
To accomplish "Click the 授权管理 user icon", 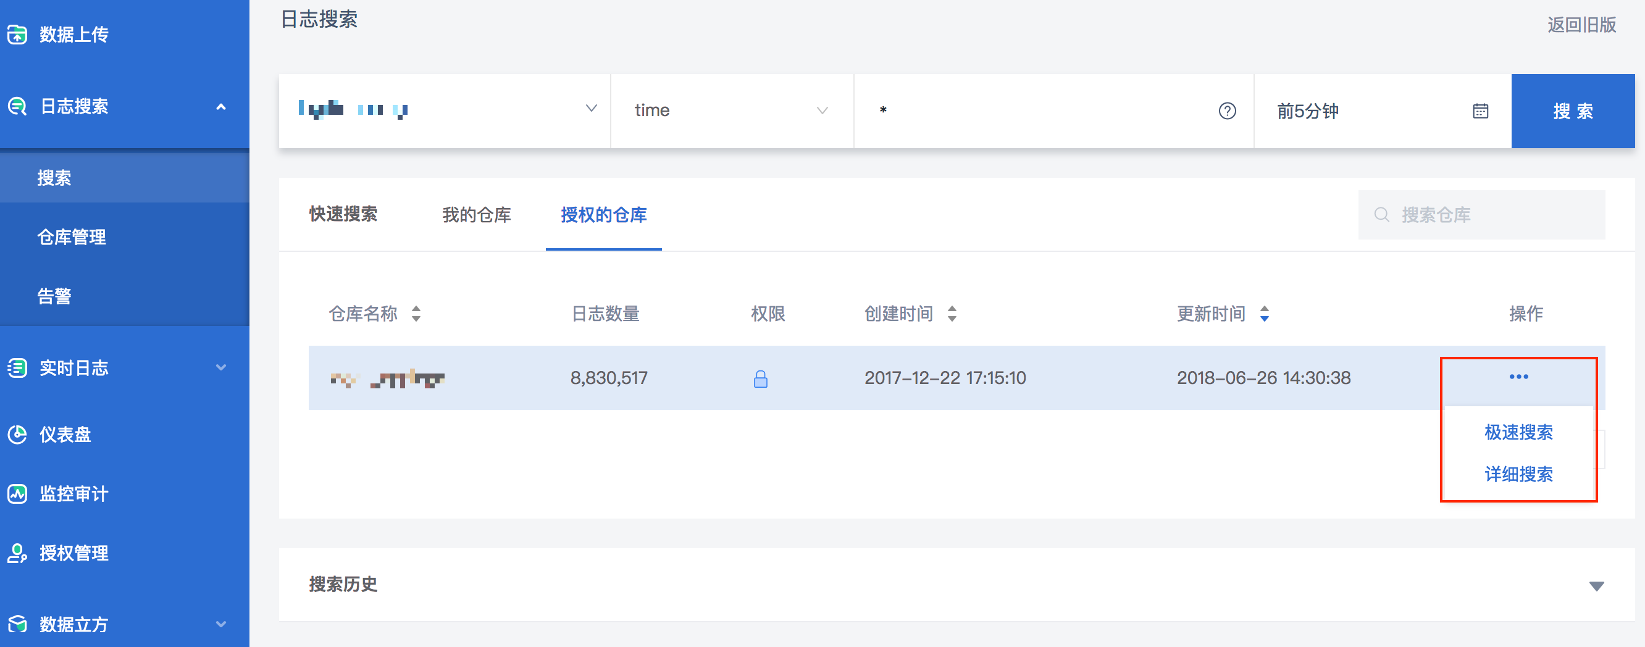I will click(17, 553).
